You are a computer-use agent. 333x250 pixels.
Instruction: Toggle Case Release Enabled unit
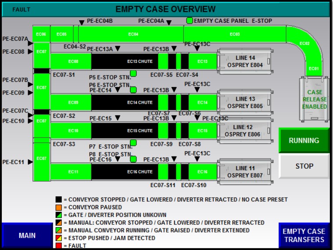tap(314, 99)
